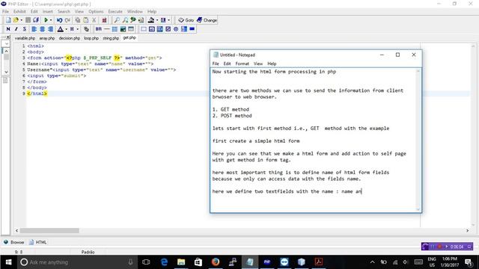Click the BR line break icon
This screenshot has width=479, height=269.
point(98,29)
